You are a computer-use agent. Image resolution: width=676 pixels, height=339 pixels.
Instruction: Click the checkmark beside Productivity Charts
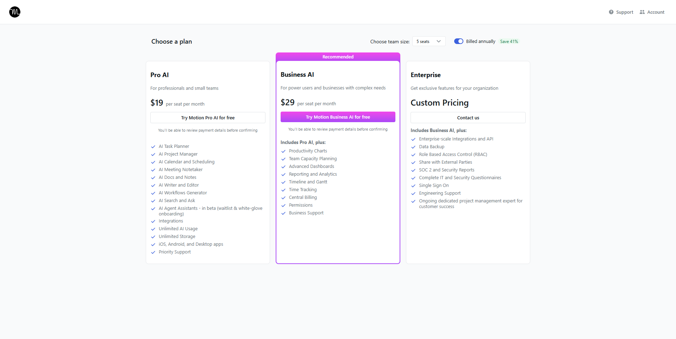tap(283, 151)
